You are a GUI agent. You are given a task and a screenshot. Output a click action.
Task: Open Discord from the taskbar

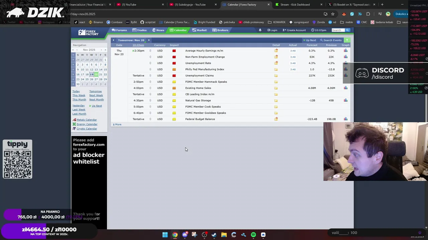pos(185,235)
